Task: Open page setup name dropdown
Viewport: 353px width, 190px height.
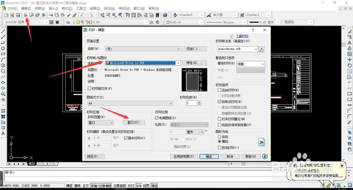Action: pyautogui.click(x=143, y=49)
